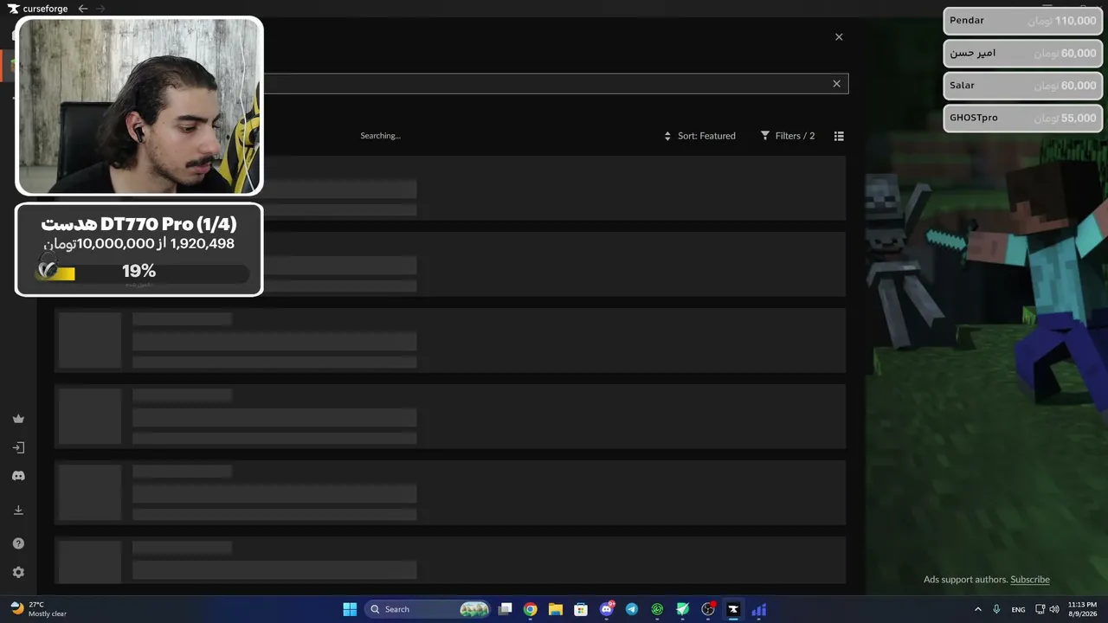The width and height of the screenshot is (1108, 623).
Task: Click the taskbar Search box
Action: [x=428, y=609]
